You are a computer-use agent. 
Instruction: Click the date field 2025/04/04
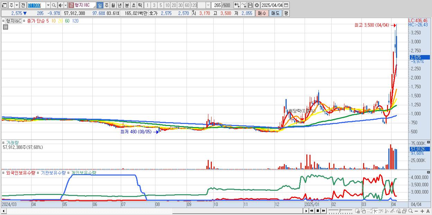(272, 5)
